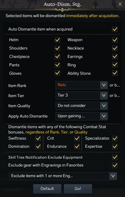The height and width of the screenshot is (197, 125).
Task: Uncheck Exclude gear with Engravings in Favorites
Action: [x=115, y=165]
